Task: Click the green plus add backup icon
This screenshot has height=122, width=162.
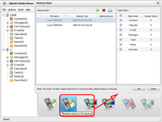Action: (x=98, y=10)
